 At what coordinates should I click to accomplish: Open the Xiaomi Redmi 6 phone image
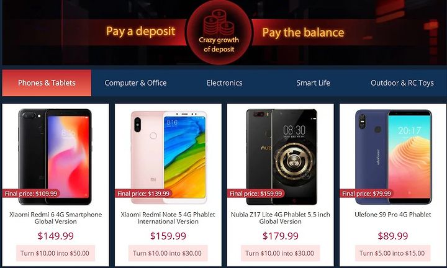click(x=55, y=156)
